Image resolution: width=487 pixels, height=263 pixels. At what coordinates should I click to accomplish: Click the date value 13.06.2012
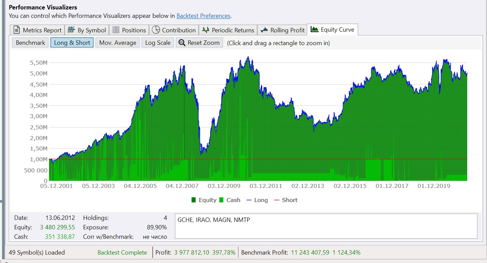[60, 218]
